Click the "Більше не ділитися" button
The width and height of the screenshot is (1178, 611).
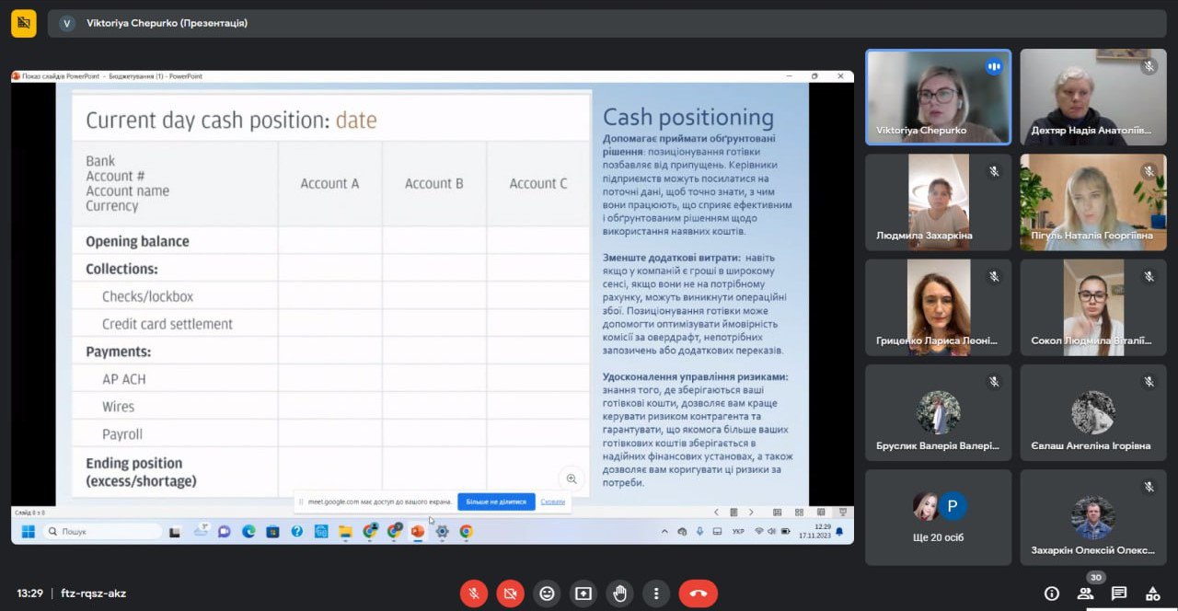pyautogui.click(x=496, y=501)
